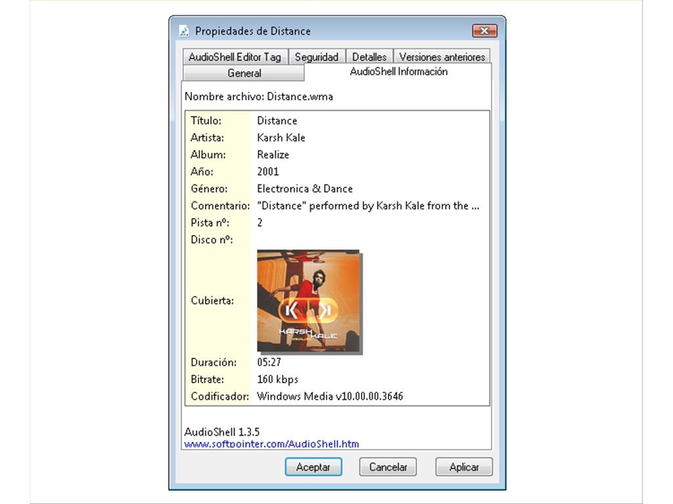The width and height of the screenshot is (673, 504).
Task: Switch to the Seguridad tab
Action: 316,57
